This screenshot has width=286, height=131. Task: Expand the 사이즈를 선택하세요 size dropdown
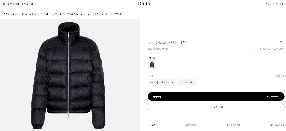[x=162, y=82]
